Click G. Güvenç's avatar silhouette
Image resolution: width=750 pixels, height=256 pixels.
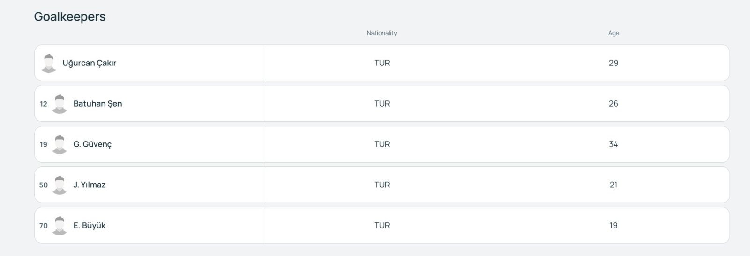(60, 144)
